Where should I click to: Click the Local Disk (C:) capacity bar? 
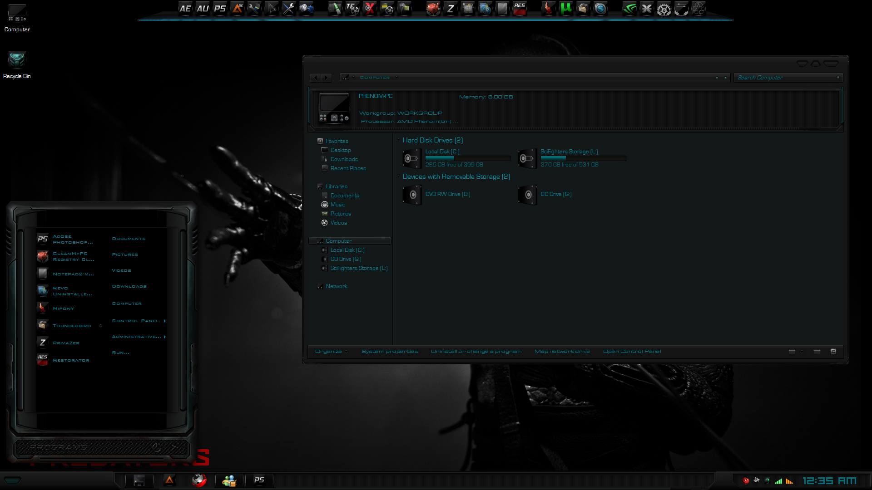click(x=468, y=158)
